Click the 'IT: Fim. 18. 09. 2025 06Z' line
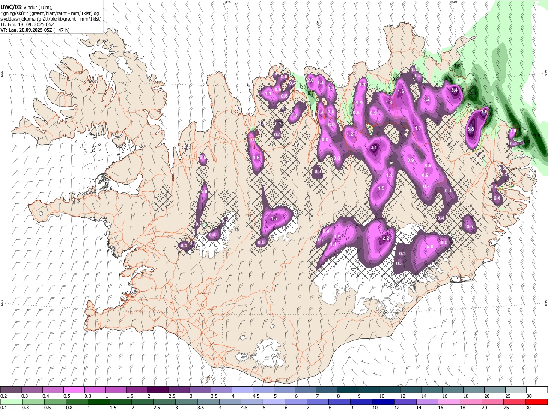Screen dimensions: 548x411 click(27, 24)
